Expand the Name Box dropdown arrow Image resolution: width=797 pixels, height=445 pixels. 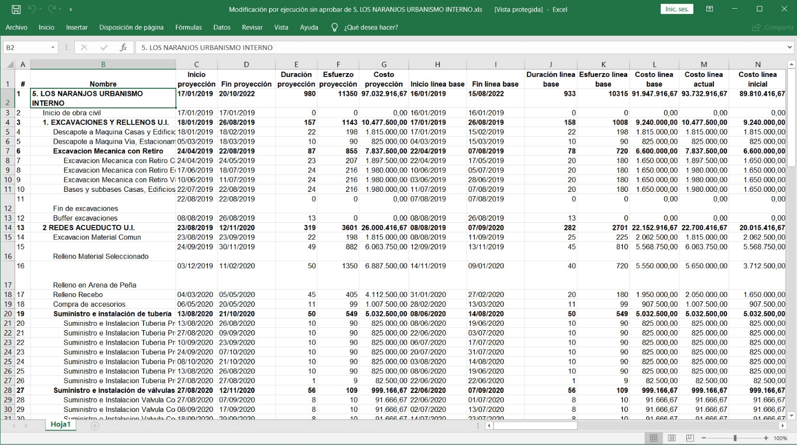coord(53,48)
